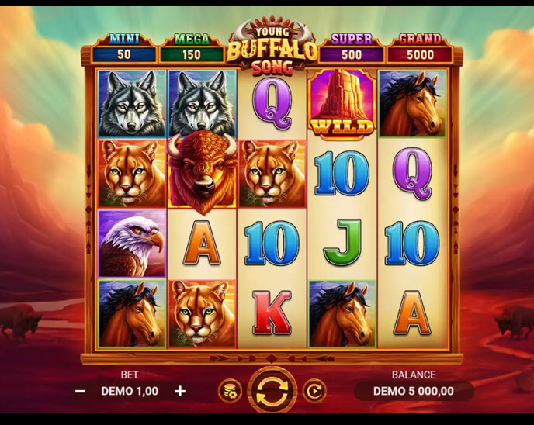Click the buffalo symbol on reel two
The width and height of the screenshot is (534, 425).
(x=203, y=172)
